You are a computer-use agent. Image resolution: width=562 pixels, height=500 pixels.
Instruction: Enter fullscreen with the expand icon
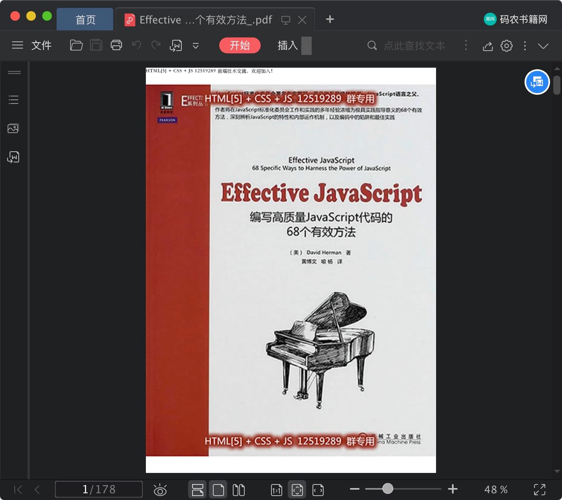coord(540,490)
